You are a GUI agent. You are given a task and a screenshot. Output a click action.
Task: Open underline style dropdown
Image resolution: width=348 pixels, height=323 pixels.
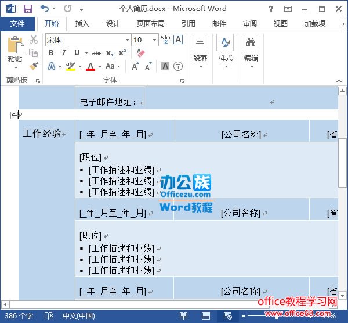86,53
